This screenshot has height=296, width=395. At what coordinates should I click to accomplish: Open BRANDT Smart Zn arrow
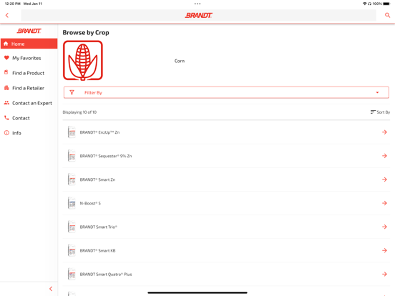click(384, 179)
